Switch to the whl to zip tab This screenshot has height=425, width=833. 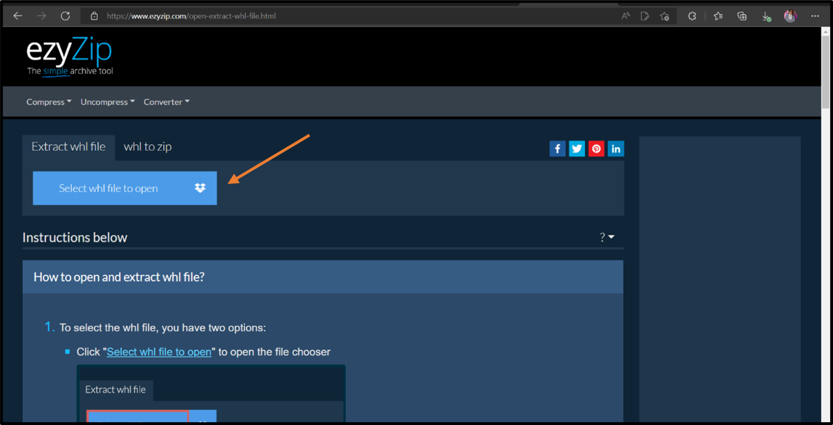pyautogui.click(x=147, y=147)
